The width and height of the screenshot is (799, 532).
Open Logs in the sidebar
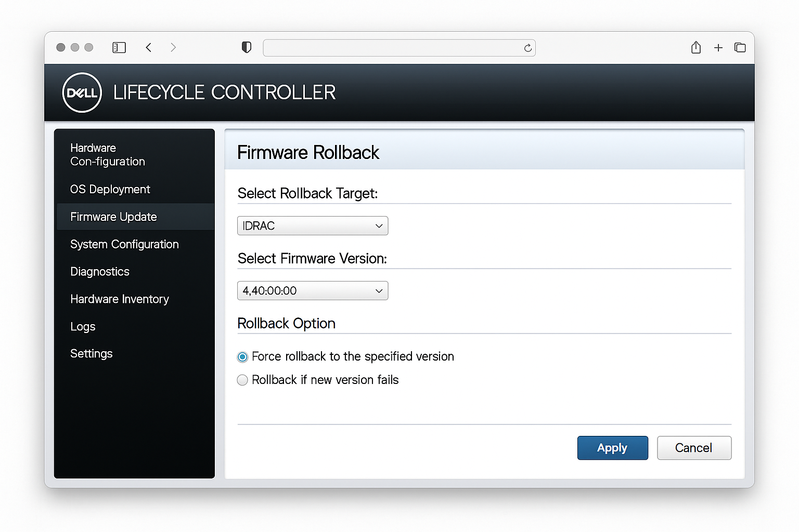[x=83, y=327]
